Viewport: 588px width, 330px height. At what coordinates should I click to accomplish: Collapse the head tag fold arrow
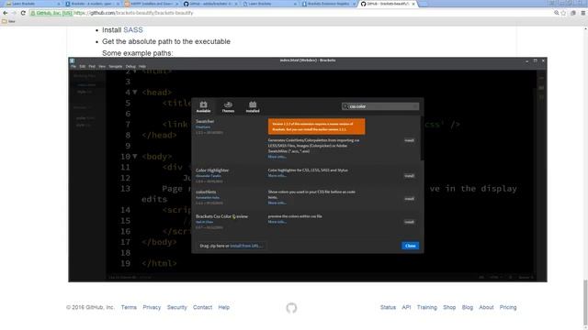click(135, 92)
